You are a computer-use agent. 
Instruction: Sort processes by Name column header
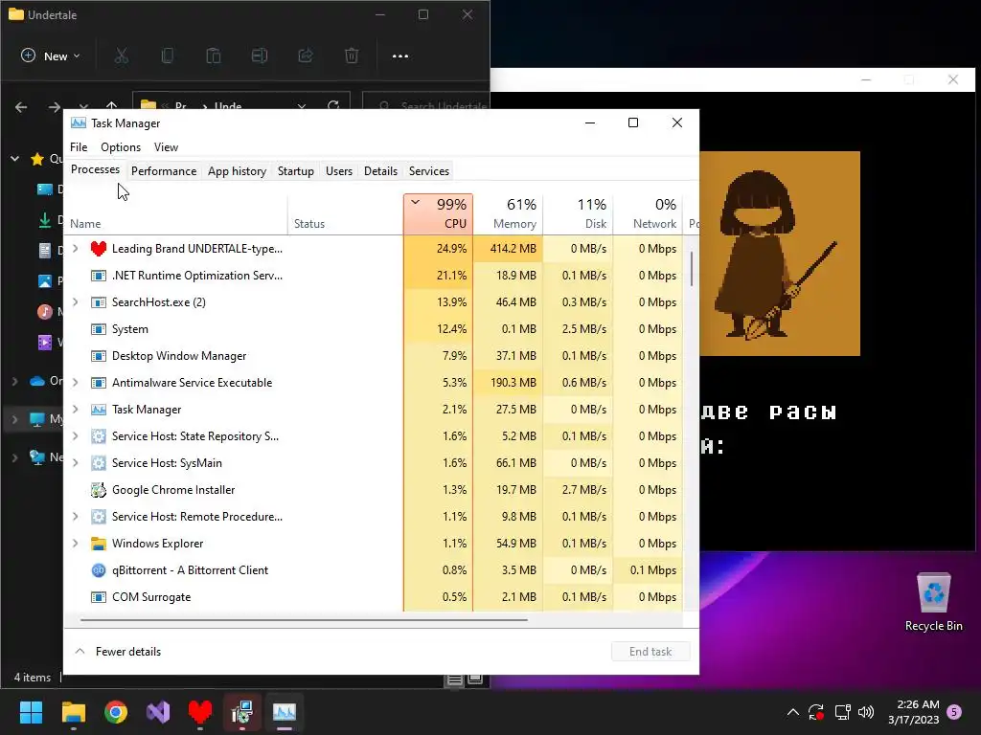pyautogui.click(x=175, y=213)
